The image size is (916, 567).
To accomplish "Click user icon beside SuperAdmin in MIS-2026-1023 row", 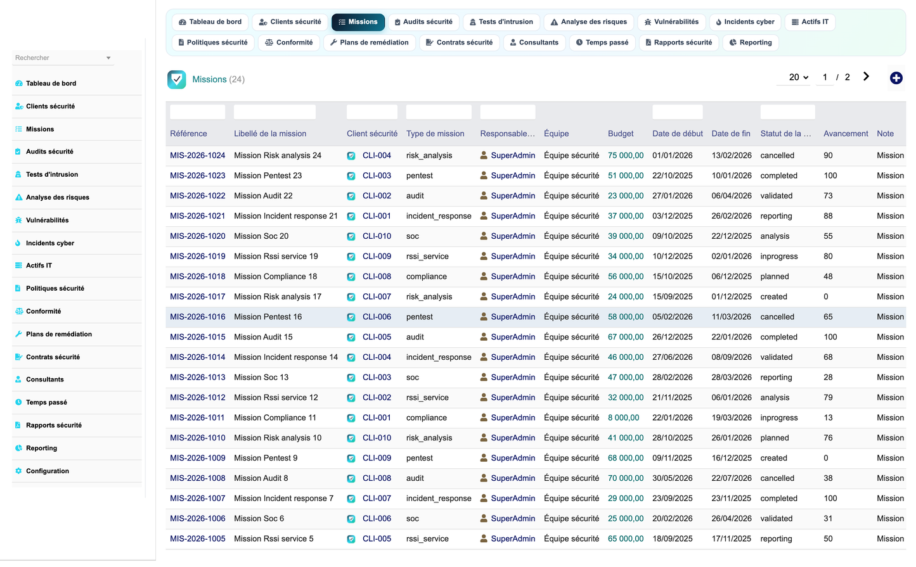I will [484, 175].
